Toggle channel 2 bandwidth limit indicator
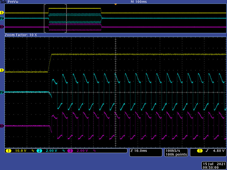Image resolution: width=227 pixels, height=170 pixels. (64, 151)
